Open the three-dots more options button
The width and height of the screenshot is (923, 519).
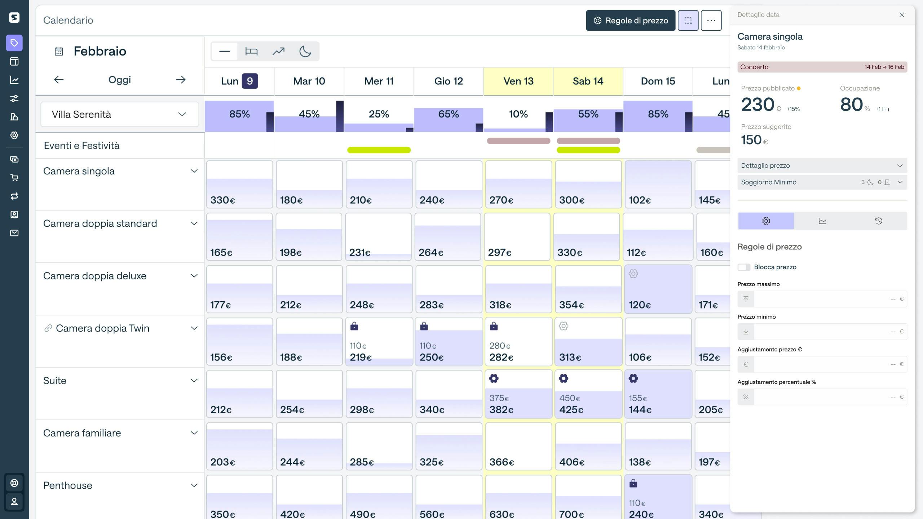click(x=711, y=21)
